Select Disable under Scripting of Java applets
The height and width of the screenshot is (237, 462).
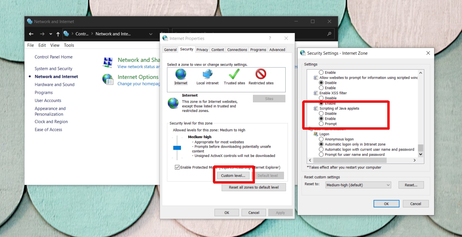(321, 113)
